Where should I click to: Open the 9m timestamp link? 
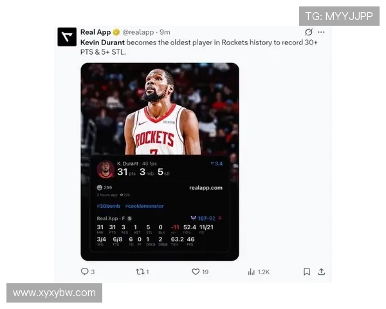tap(165, 32)
